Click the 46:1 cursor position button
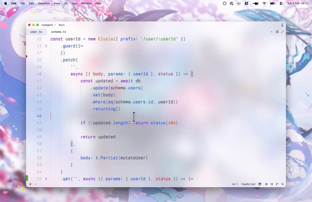The height and width of the screenshot is (202, 312). click(x=235, y=184)
